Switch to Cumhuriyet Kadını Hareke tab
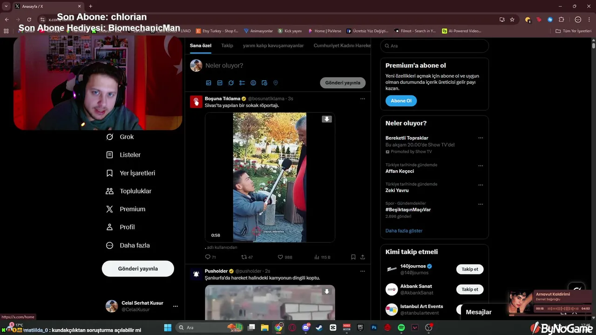Screen dimensions: 596x335 point(342,46)
